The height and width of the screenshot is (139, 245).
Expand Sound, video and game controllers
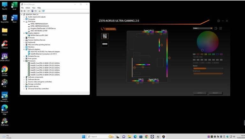pos(24,82)
